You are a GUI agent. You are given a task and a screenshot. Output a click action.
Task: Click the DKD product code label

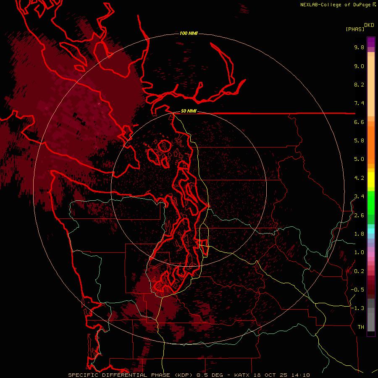click(369, 25)
